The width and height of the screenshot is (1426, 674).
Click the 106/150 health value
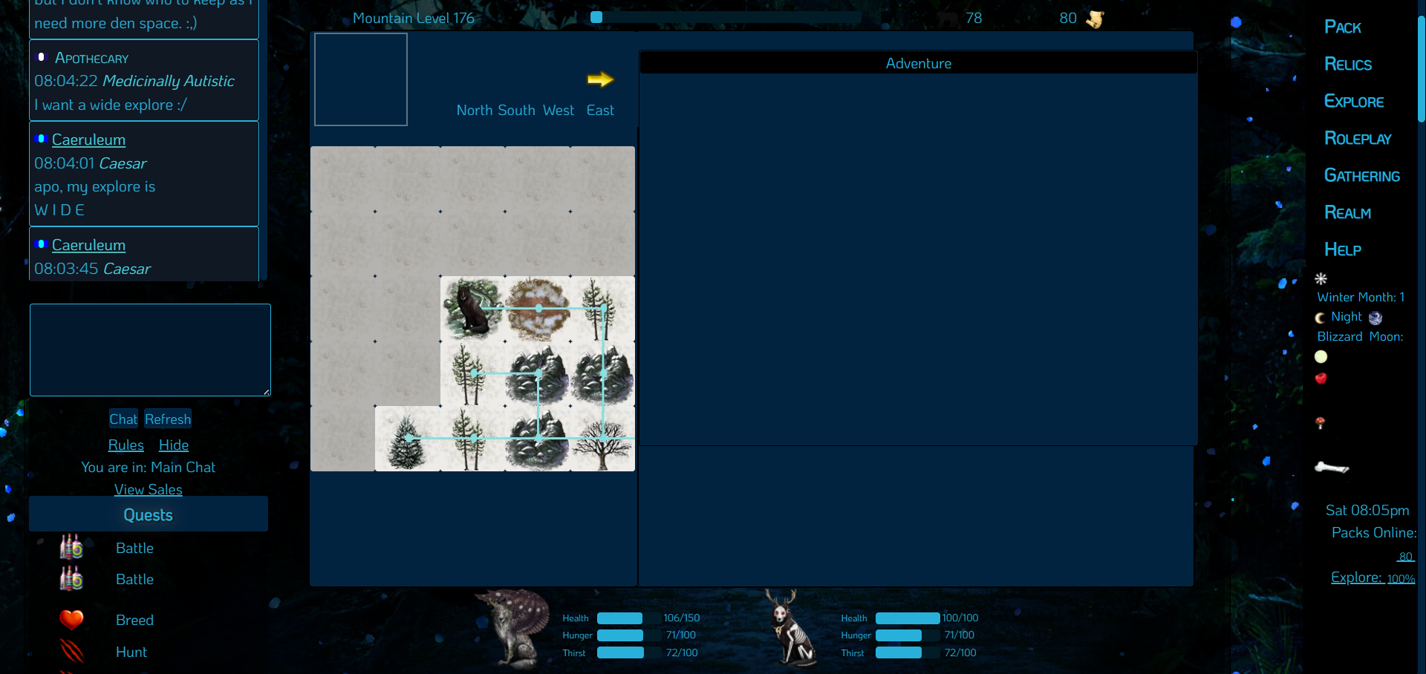[682, 618]
